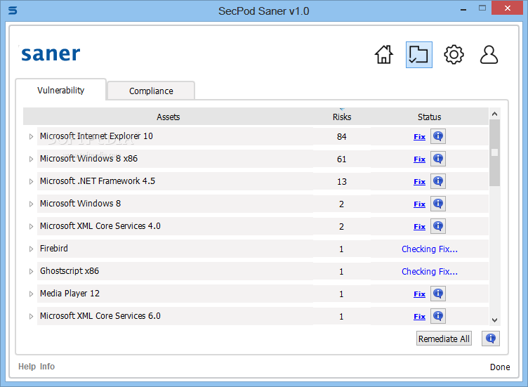
Task: Sort by the Assets column header
Action: tap(168, 117)
